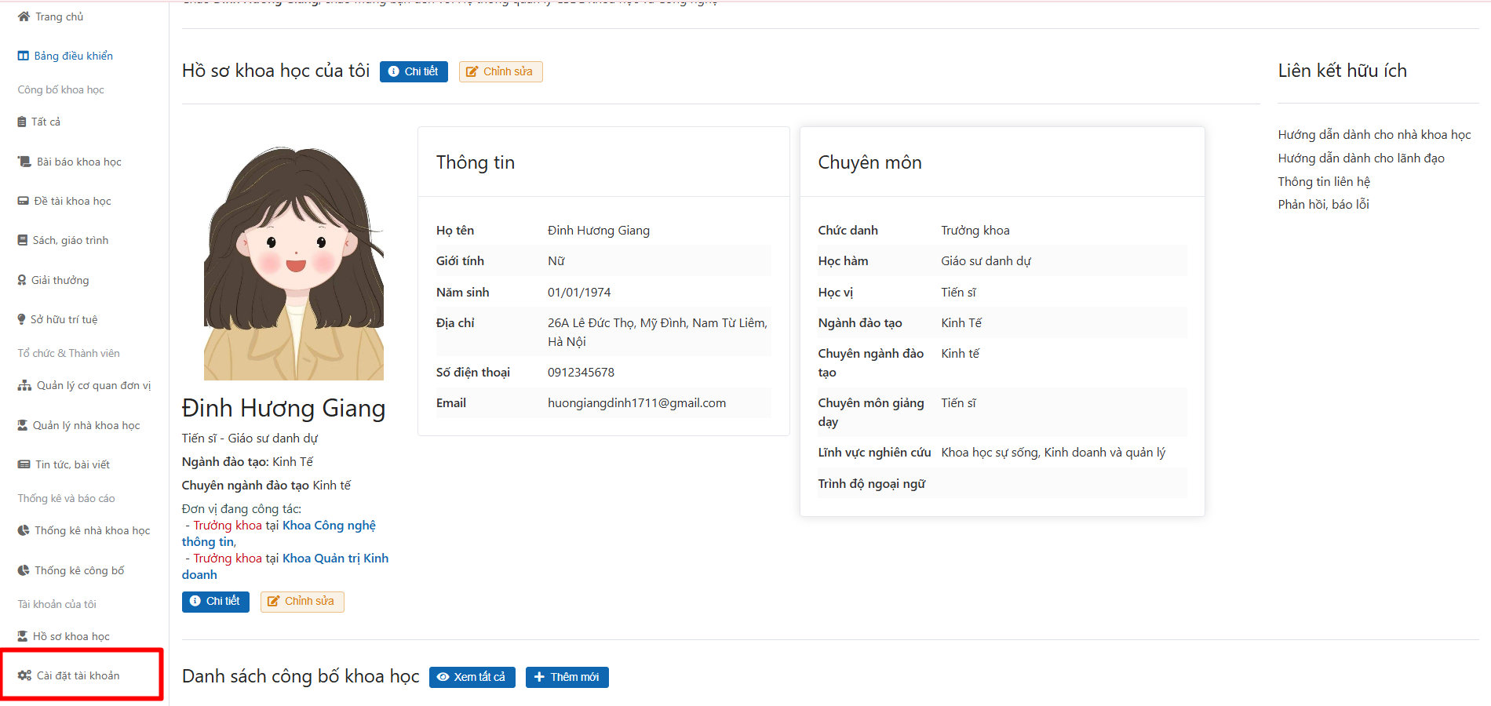
Task: Click the Phản hồi, báo lỗi link
Action: 1323,204
